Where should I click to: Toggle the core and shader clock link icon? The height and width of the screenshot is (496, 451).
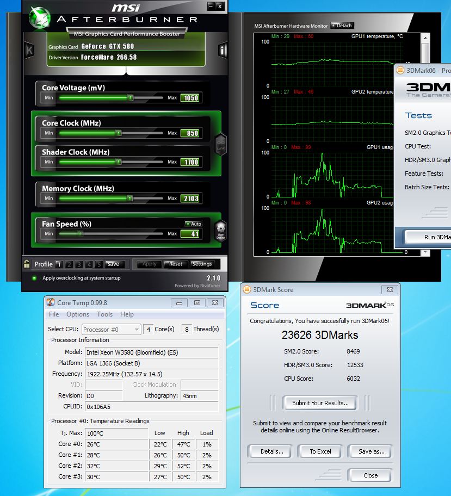click(x=220, y=145)
